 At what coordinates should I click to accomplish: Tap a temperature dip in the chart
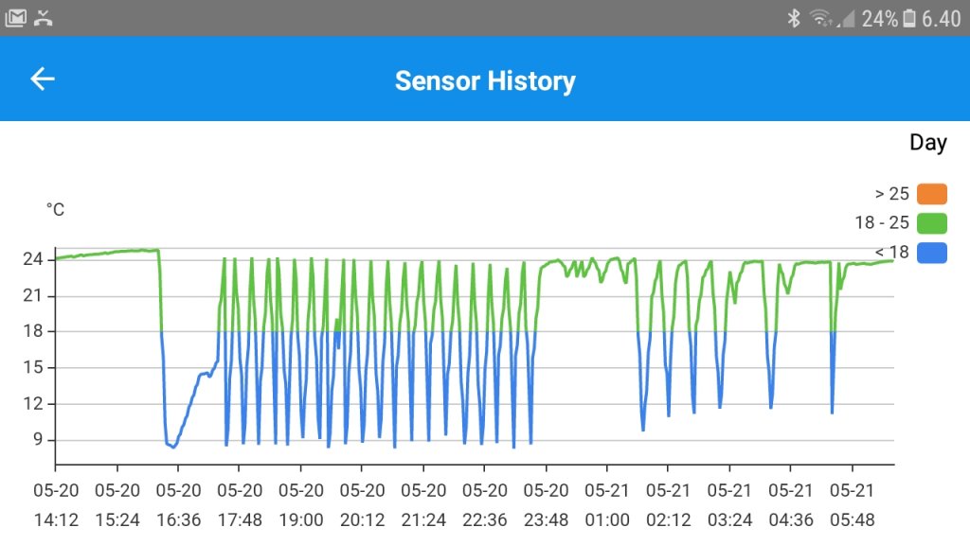(x=171, y=443)
